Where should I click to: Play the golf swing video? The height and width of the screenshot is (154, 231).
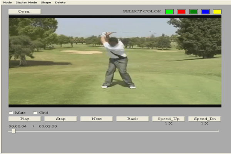click(x=25, y=119)
